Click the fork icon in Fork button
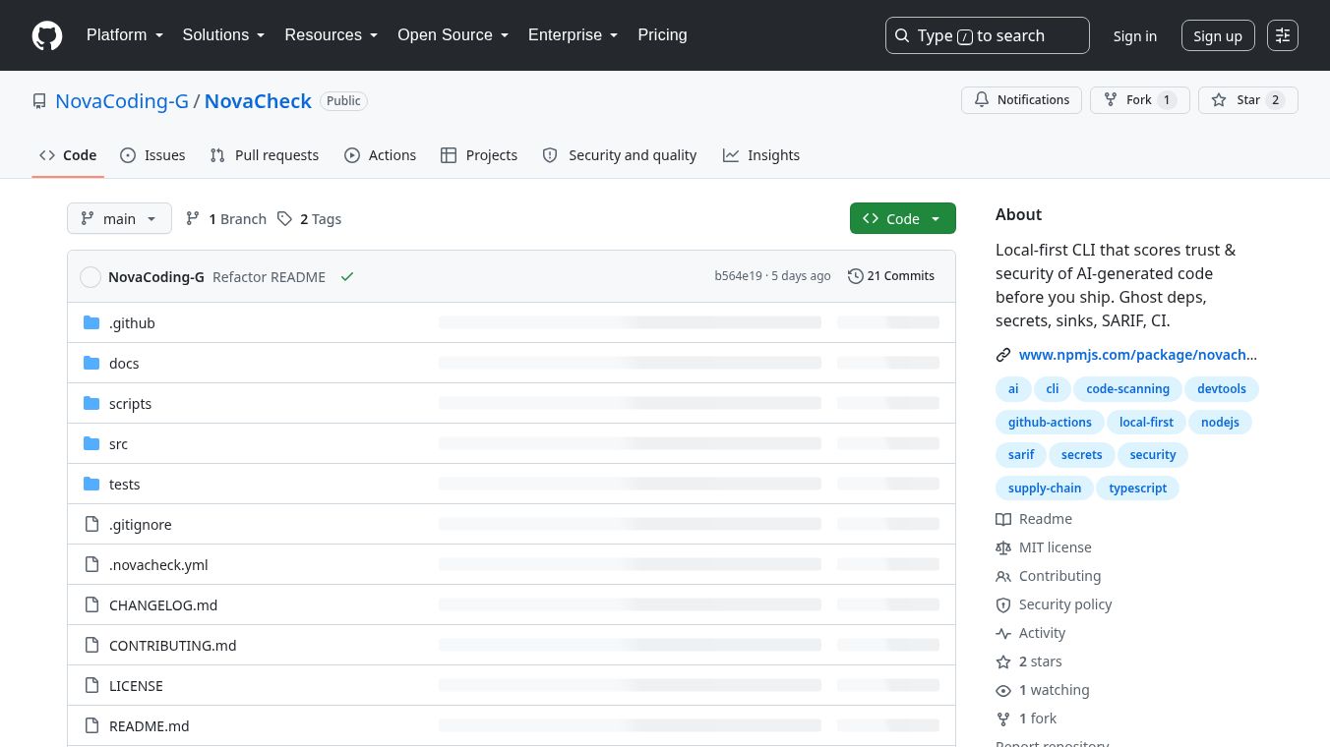Image resolution: width=1330 pixels, height=747 pixels. point(1111,100)
